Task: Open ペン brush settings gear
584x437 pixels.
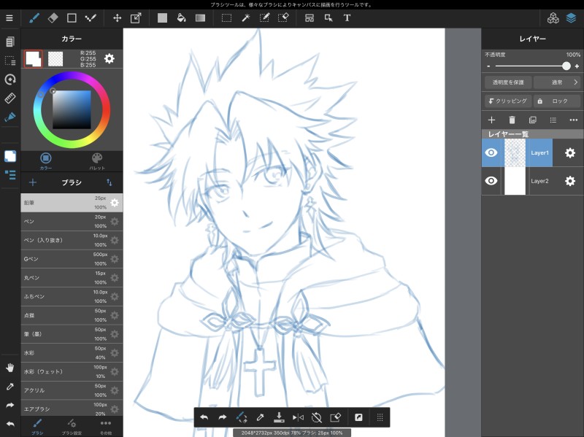Action: [x=115, y=221]
